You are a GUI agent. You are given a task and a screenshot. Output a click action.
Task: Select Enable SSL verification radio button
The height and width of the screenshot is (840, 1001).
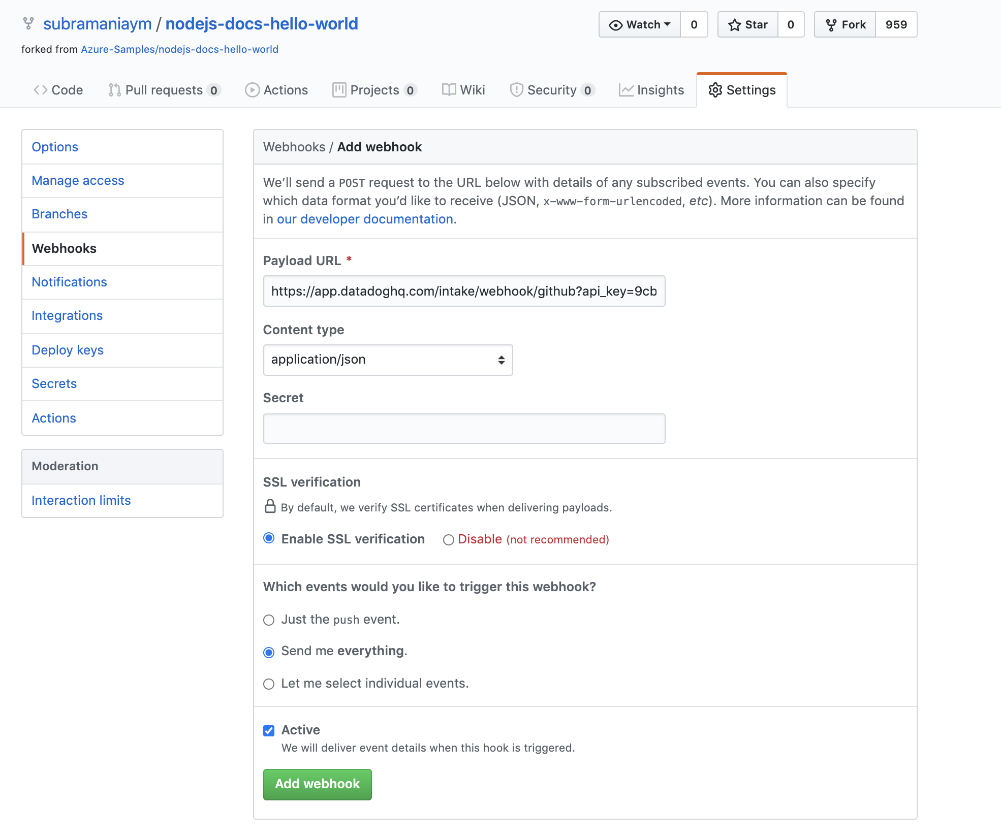click(x=269, y=538)
